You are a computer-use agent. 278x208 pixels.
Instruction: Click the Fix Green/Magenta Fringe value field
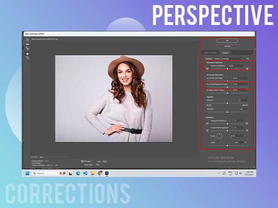pyautogui.click(x=240, y=84)
